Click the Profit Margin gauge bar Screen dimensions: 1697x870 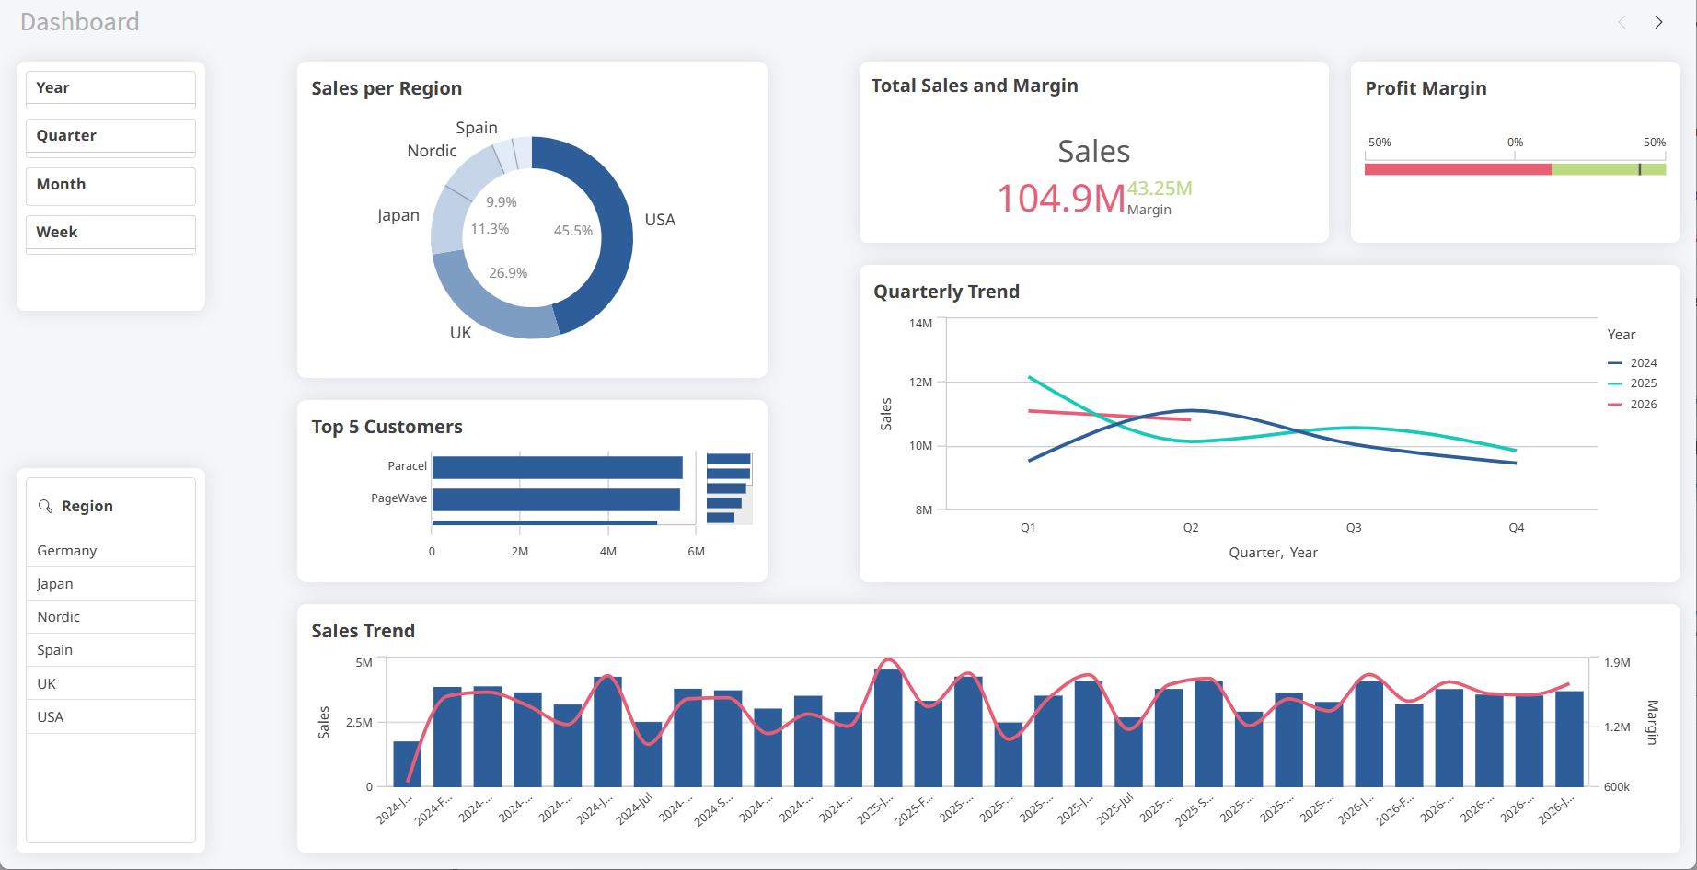pyautogui.click(x=1515, y=169)
